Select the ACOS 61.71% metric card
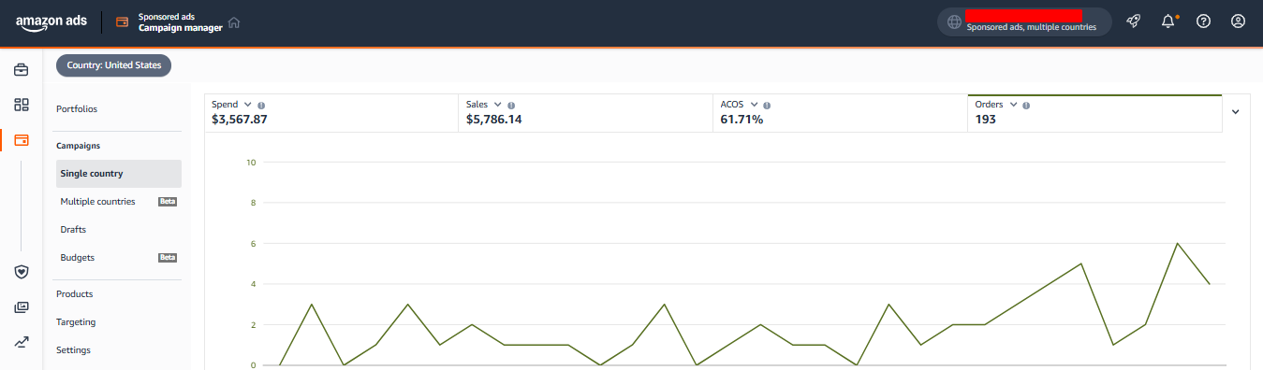The image size is (1263, 370). [x=840, y=113]
